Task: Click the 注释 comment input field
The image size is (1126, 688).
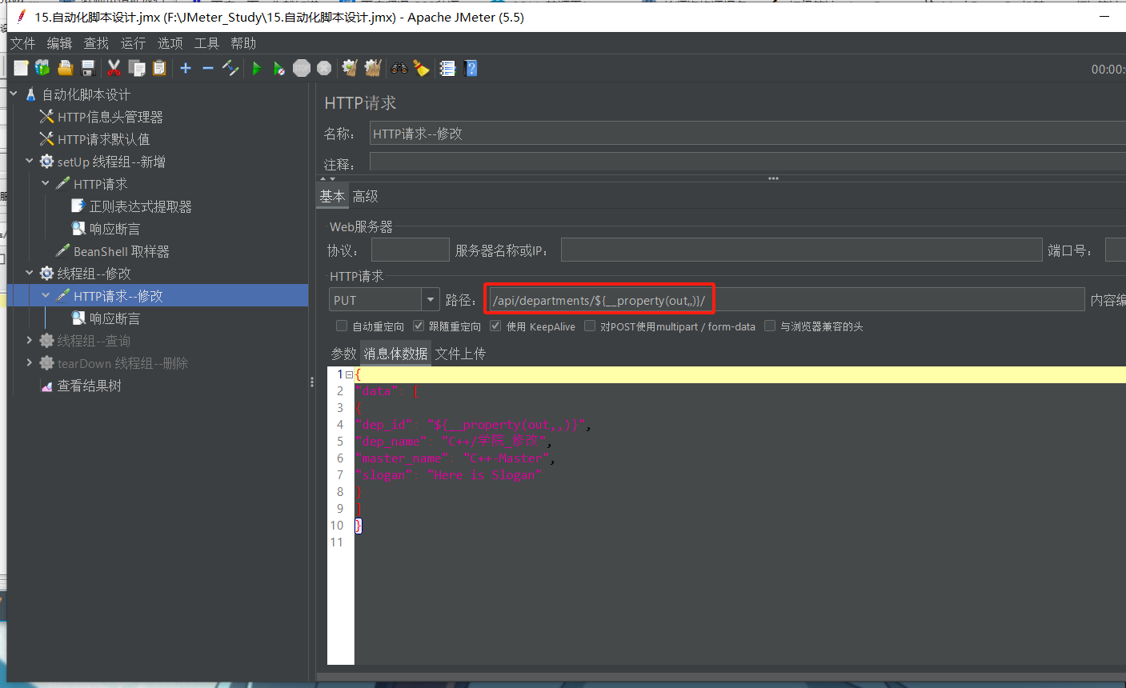Action: coord(747,162)
